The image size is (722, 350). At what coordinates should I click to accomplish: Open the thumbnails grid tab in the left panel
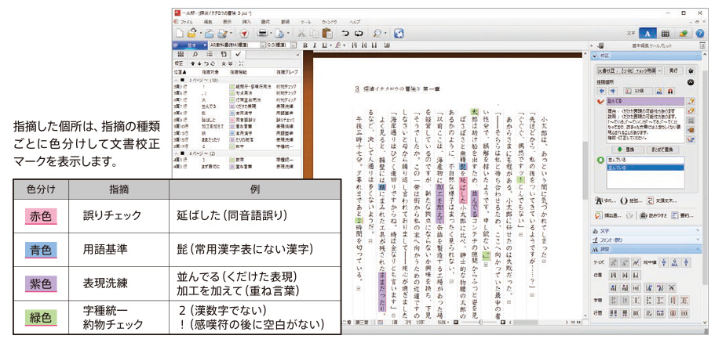tap(180, 54)
